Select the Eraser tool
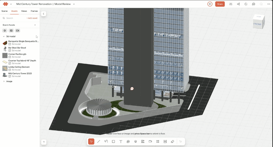The image size is (273, 147). click(172, 141)
